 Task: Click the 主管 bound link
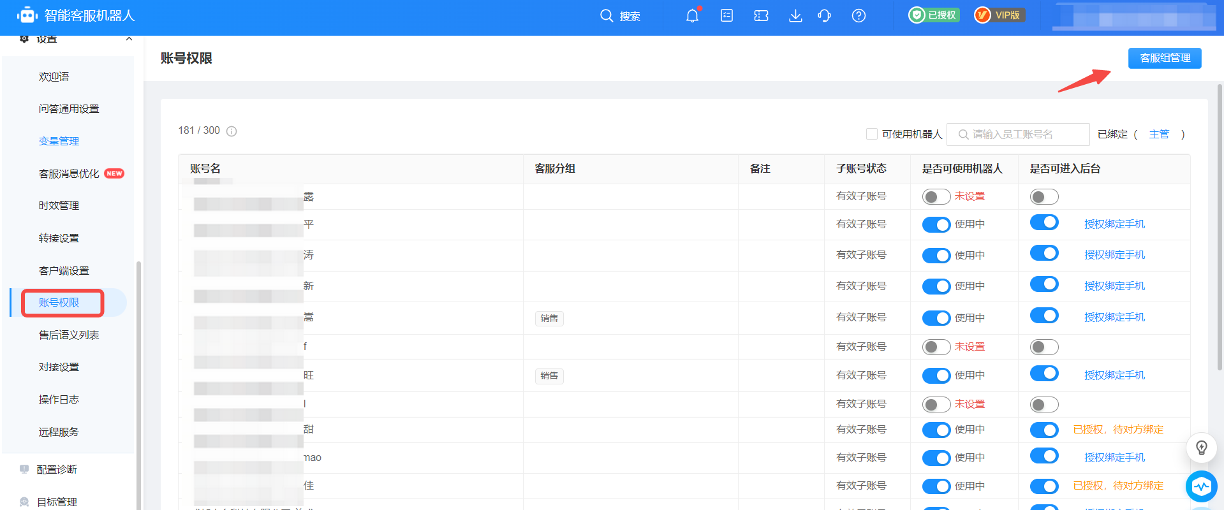click(1159, 135)
